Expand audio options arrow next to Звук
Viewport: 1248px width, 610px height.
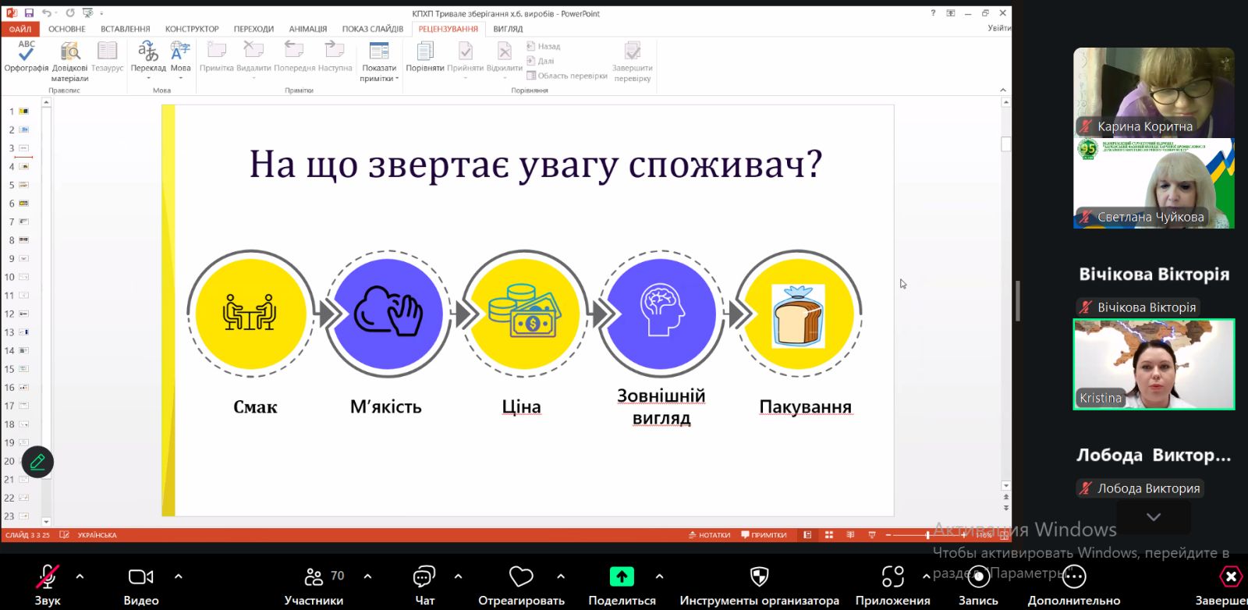click(x=80, y=576)
